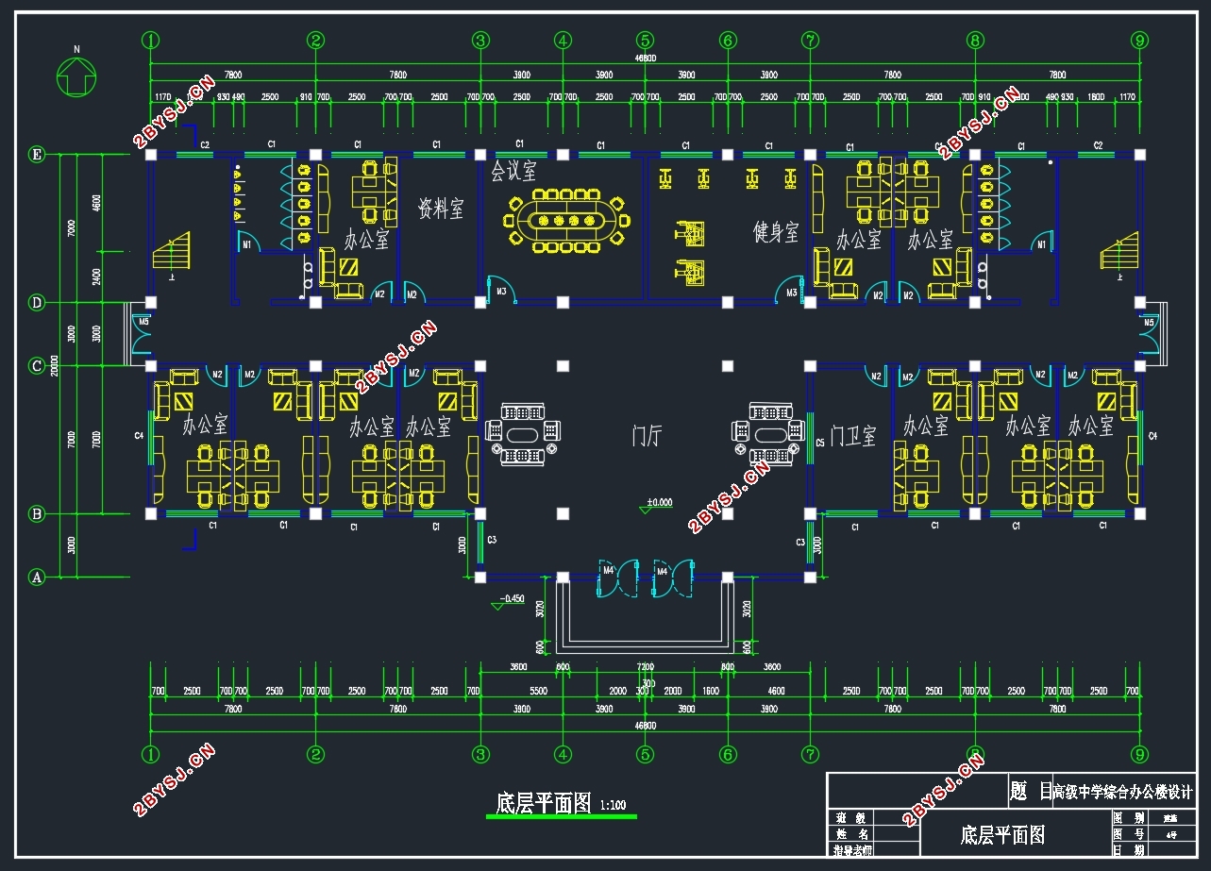Click axis bubble A
The height and width of the screenshot is (871, 1211).
click(37, 578)
